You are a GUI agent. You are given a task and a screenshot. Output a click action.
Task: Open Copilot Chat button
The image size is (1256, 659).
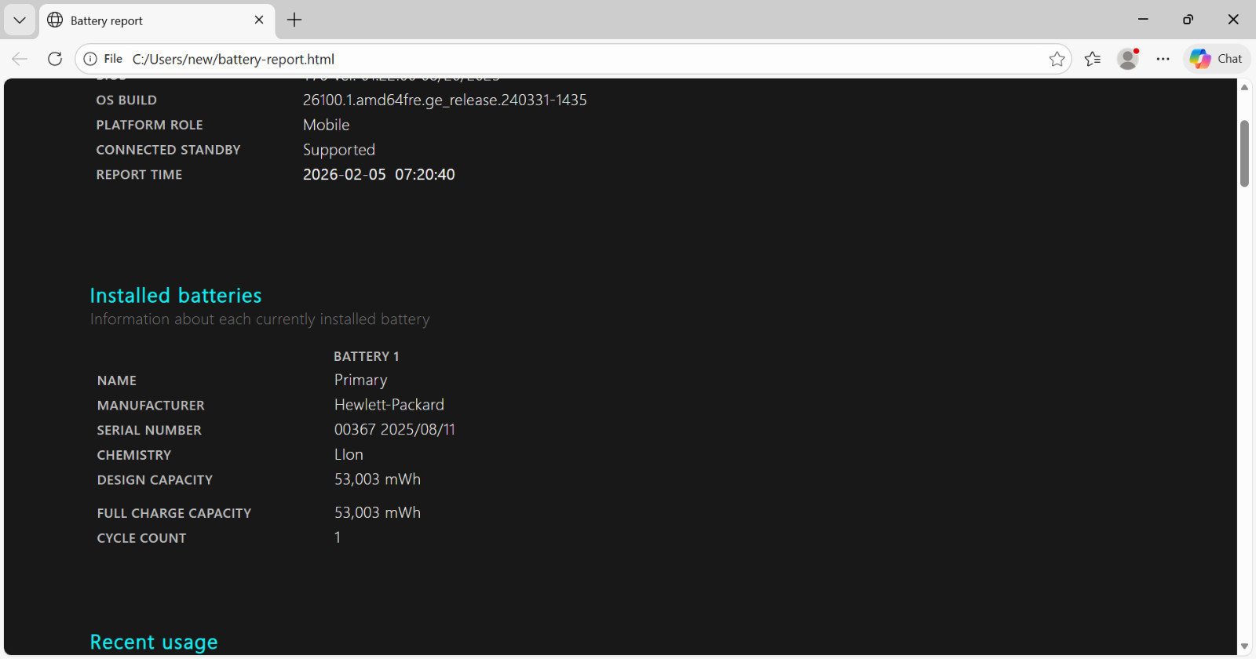point(1217,59)
